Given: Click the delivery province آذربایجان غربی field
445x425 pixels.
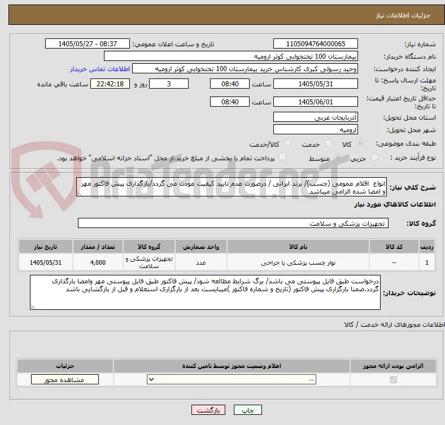Looking at the screenshot, I should pos(315,117).
